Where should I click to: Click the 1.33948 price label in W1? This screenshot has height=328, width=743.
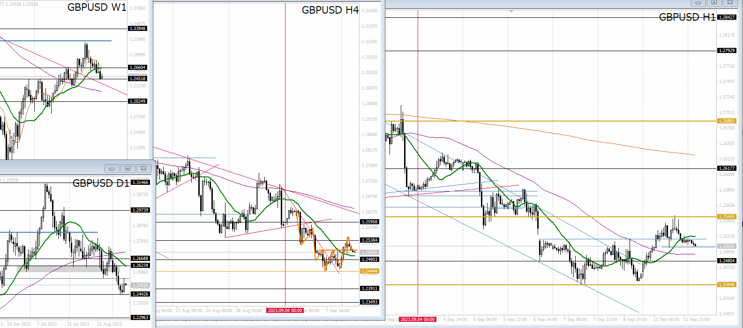138,29
